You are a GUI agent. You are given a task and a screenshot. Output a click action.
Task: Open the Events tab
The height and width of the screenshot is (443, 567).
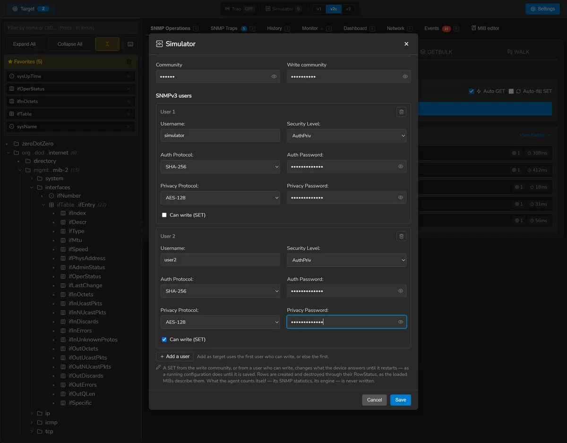coord(441,28)
